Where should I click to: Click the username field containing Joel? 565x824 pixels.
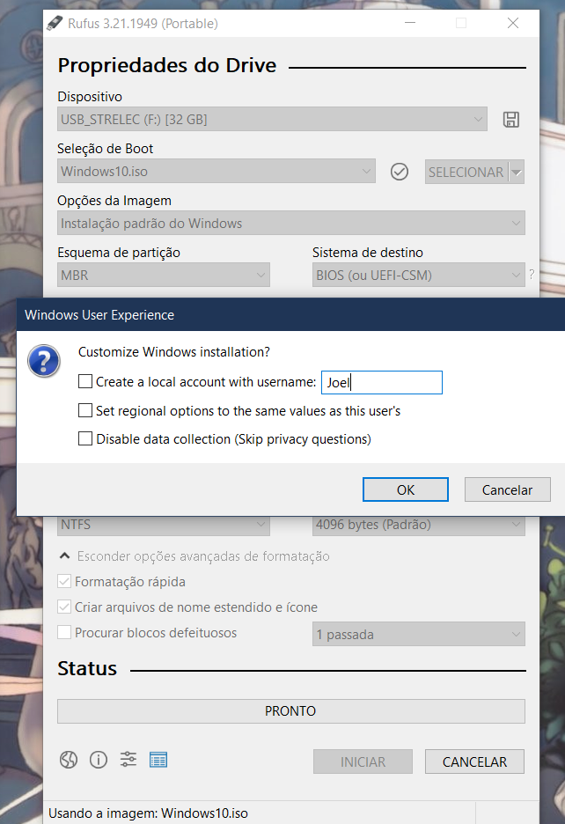click(x=382, y=383)
